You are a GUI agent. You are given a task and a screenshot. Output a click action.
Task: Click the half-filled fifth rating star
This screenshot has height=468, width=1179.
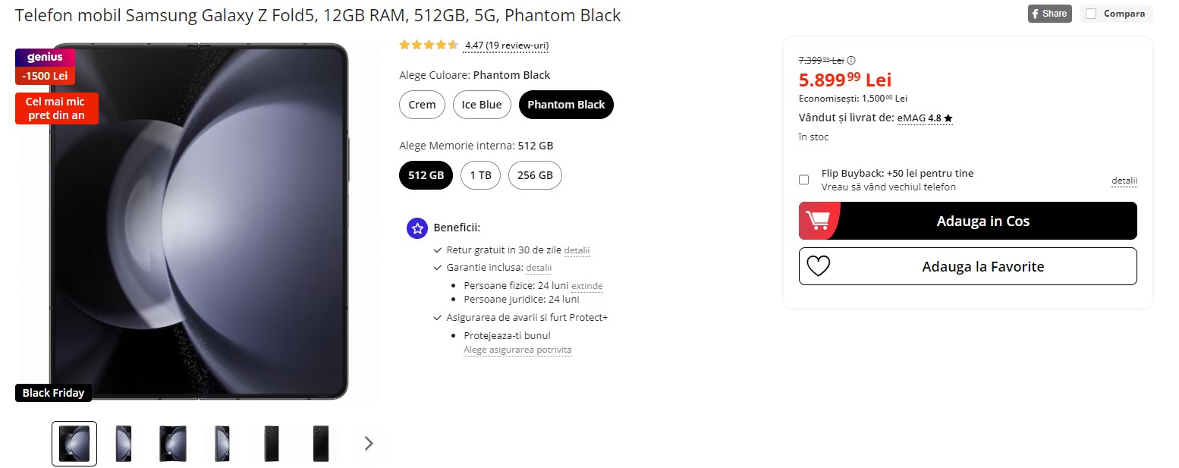(453, 45)
